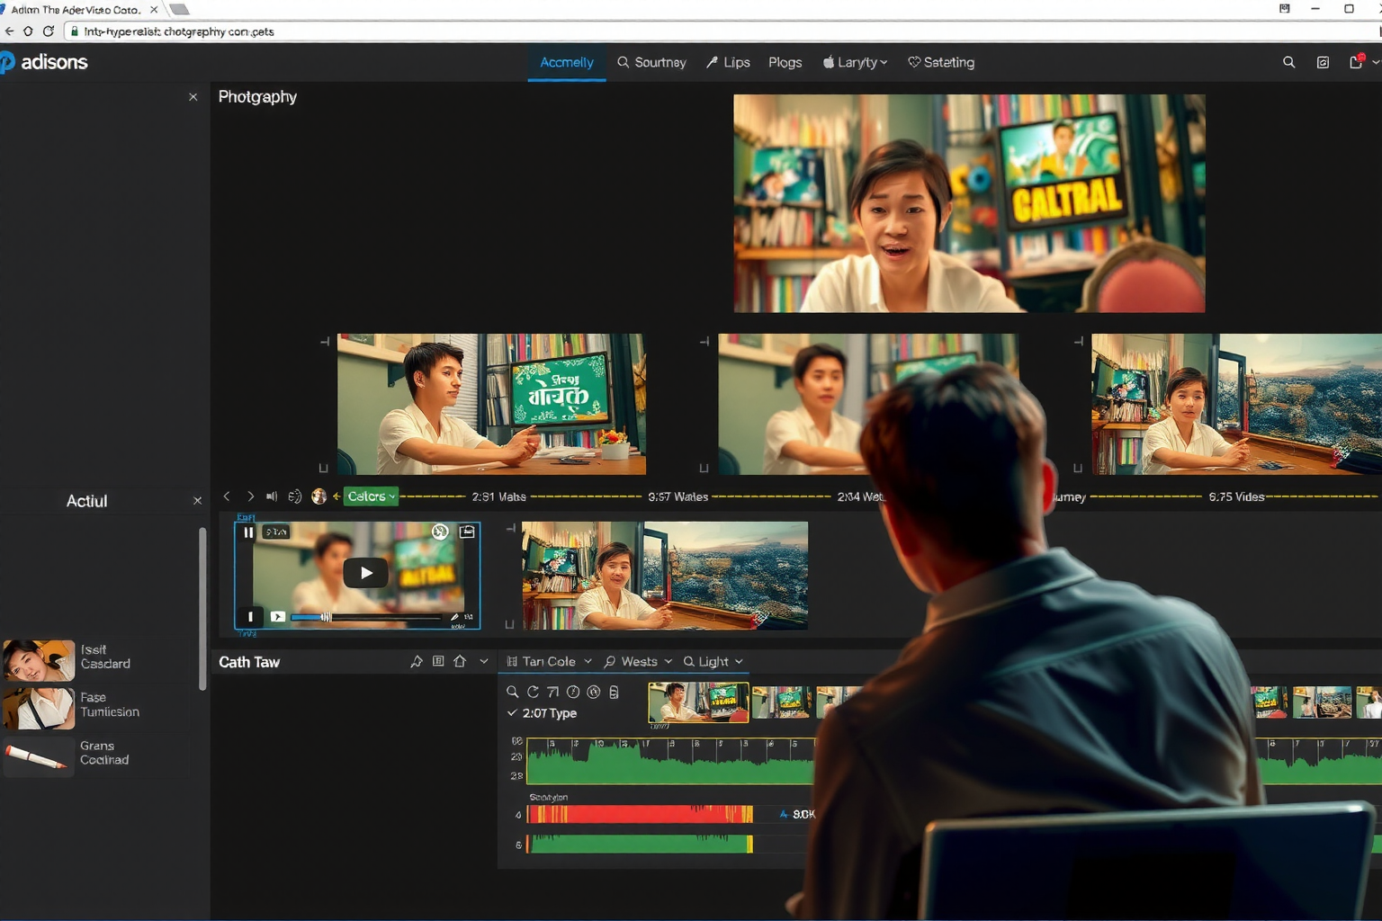Click the home icon in Cath Taw panel

[460, 662]
